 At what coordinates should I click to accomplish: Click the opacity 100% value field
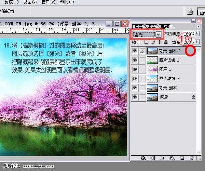(189, 34)
